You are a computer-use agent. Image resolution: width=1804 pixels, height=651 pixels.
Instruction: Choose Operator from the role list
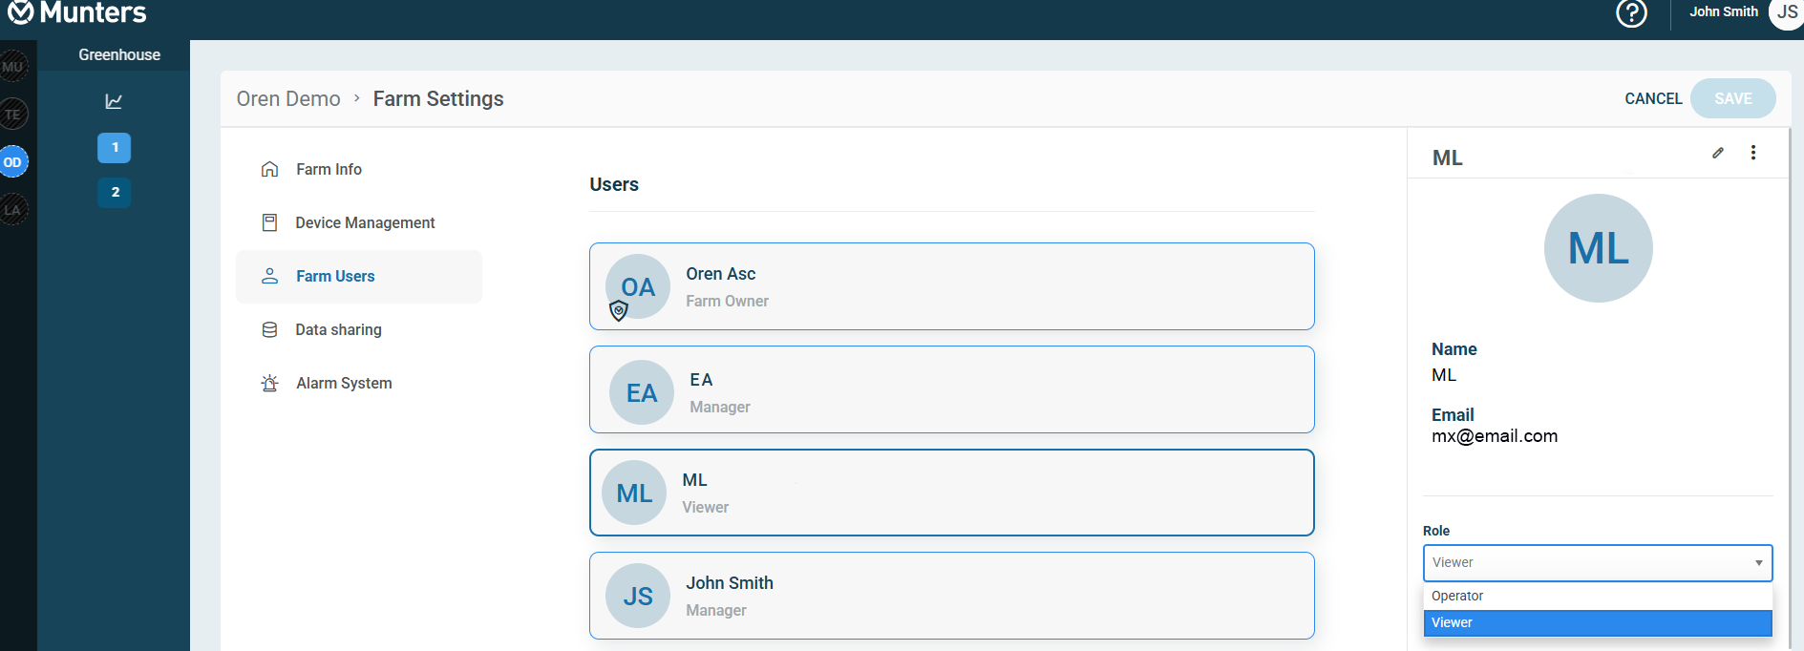click(x=1597, y=596)
